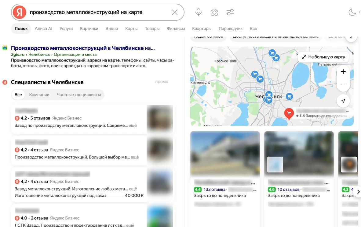The image size is (361, 227).
Task: Open the Финансы tab
Action: [176, 29]
